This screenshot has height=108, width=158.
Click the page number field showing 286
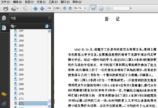[50, 8]
